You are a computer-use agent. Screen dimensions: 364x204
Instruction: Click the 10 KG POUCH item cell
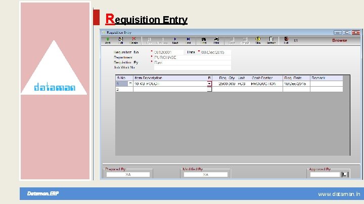(x=170, y=84)
